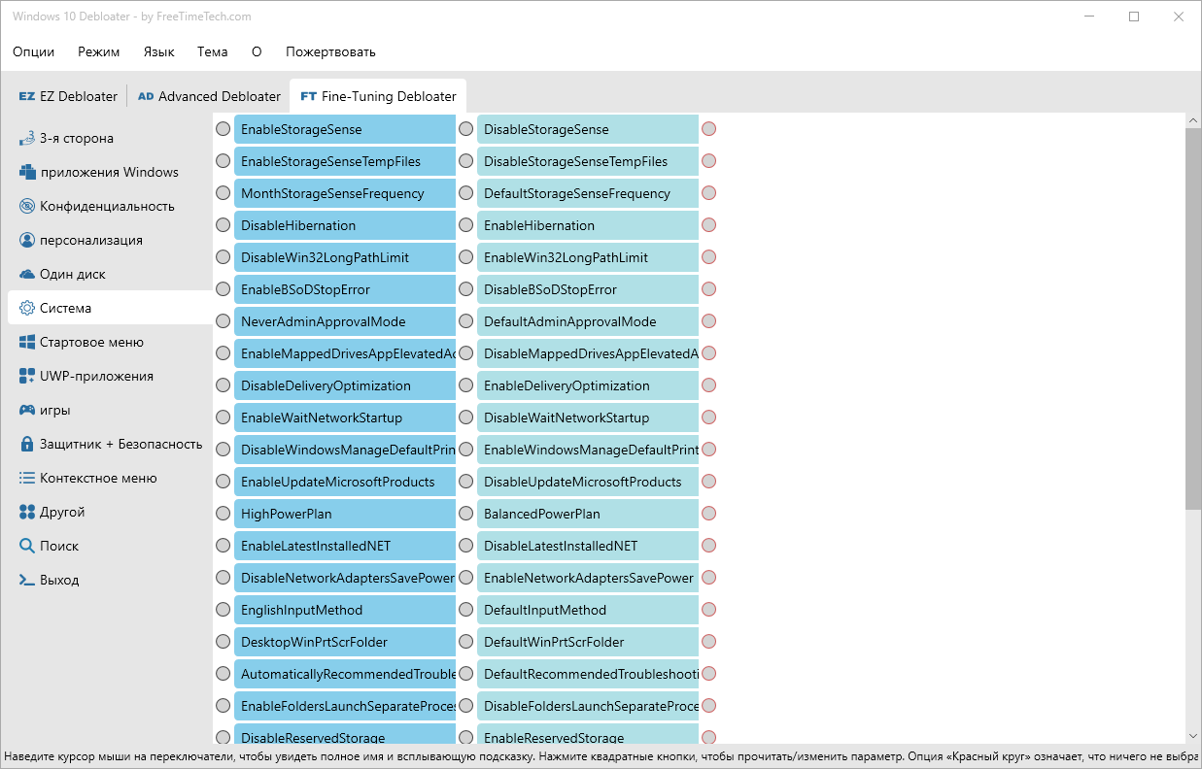Open the Опции menu
Viewport: 1202px width, 769px height.
(34, 51)
